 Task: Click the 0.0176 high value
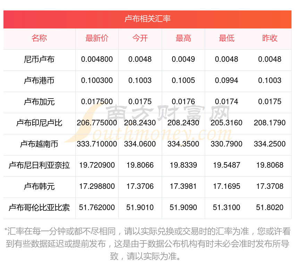coord(183,102)
